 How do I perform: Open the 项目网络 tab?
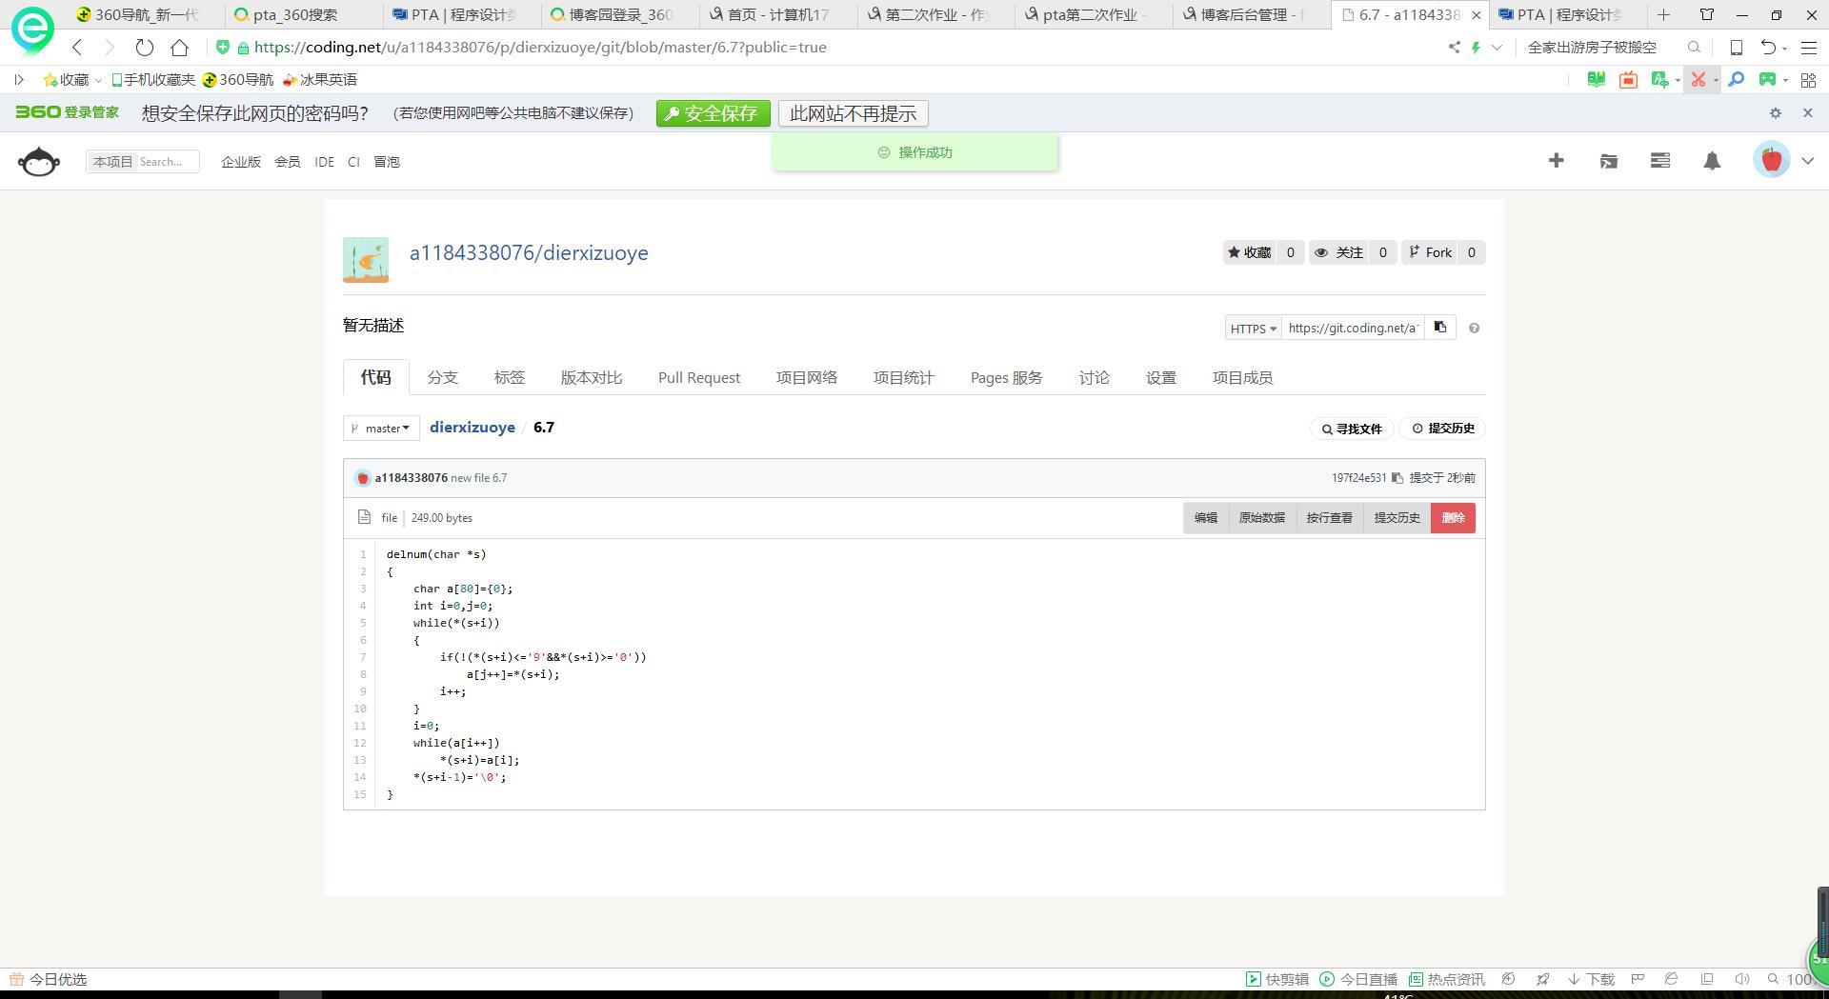(x=806, y=378)
